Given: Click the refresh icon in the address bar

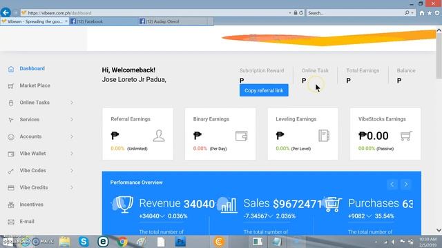Looking at the screenshot, I should (x=301, y=13).
